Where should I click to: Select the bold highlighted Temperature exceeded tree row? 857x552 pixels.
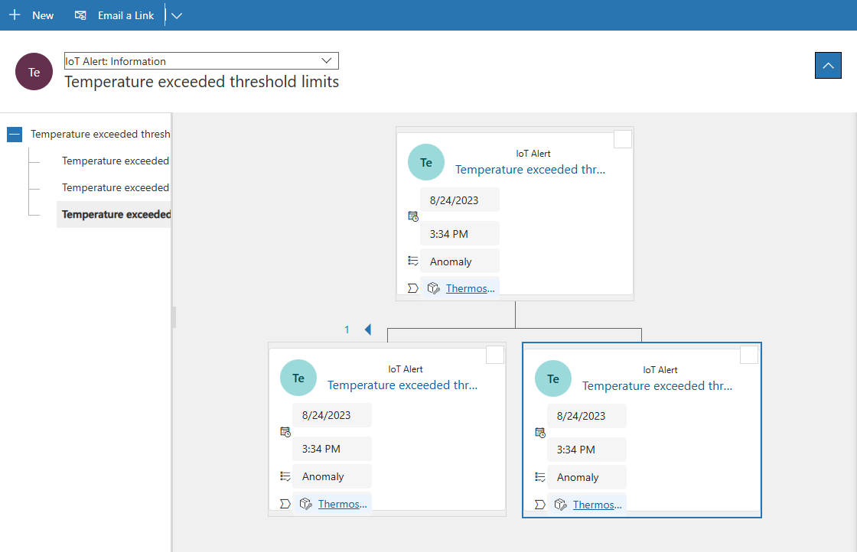coord(114,215)
